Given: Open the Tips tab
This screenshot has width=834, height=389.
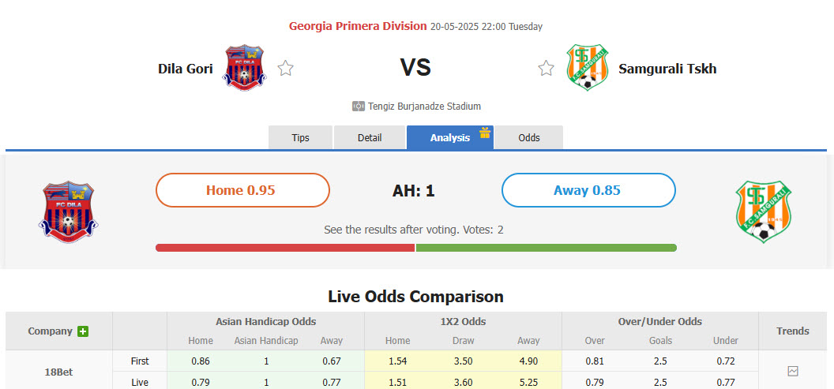Looking at the screenshot, I should click(301, 138).
